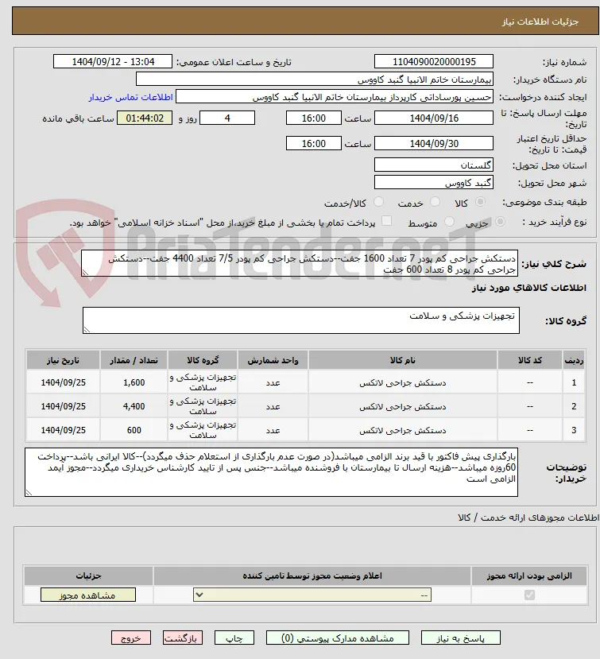This screenshot has height=659, width=600.
Task: Select the جزیی purchase type radio
Action: point(500,222)
